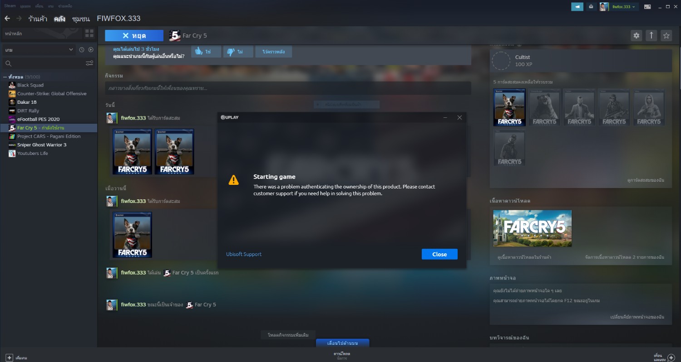Screen dimensions: 681x362
Task: Click the profile avatar in the title bar
Action: point(604,7)
